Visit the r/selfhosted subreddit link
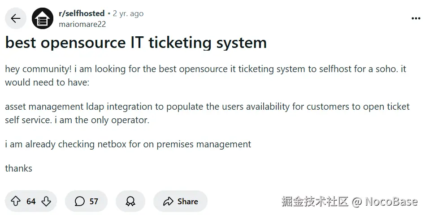Screen dimensions: 425x215 pyautogui.click(x=82, y=13)
